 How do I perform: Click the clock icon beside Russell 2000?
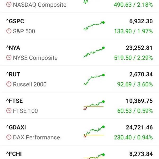pyautogui.click(x=9, y=84)
